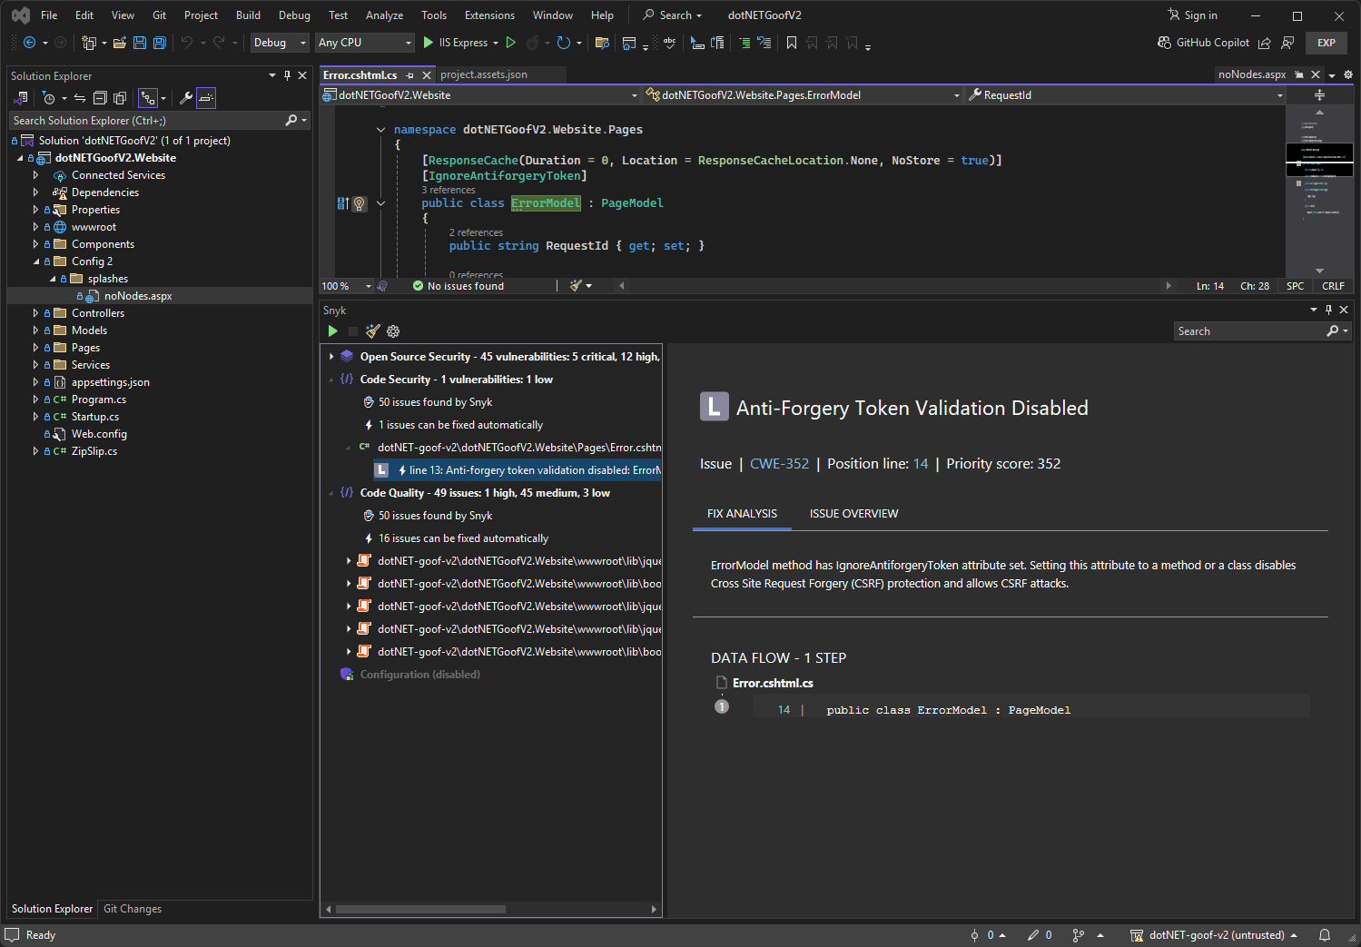The width and height of the screenshot is (1361, 947).
Task: Click the Snyk clean broom icon
Action: tap(372, 331)
